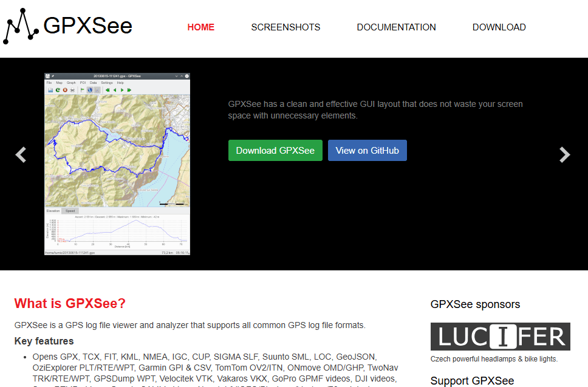Click the GPXSee wordmark in the header

coord(87,26)
